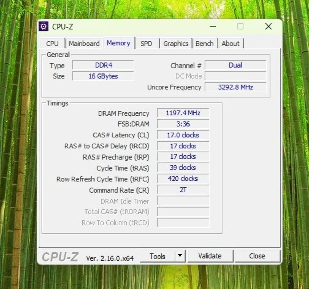Click the empty DC Mode field
Screen dimensions: 309x289
(x=235, y=76)
